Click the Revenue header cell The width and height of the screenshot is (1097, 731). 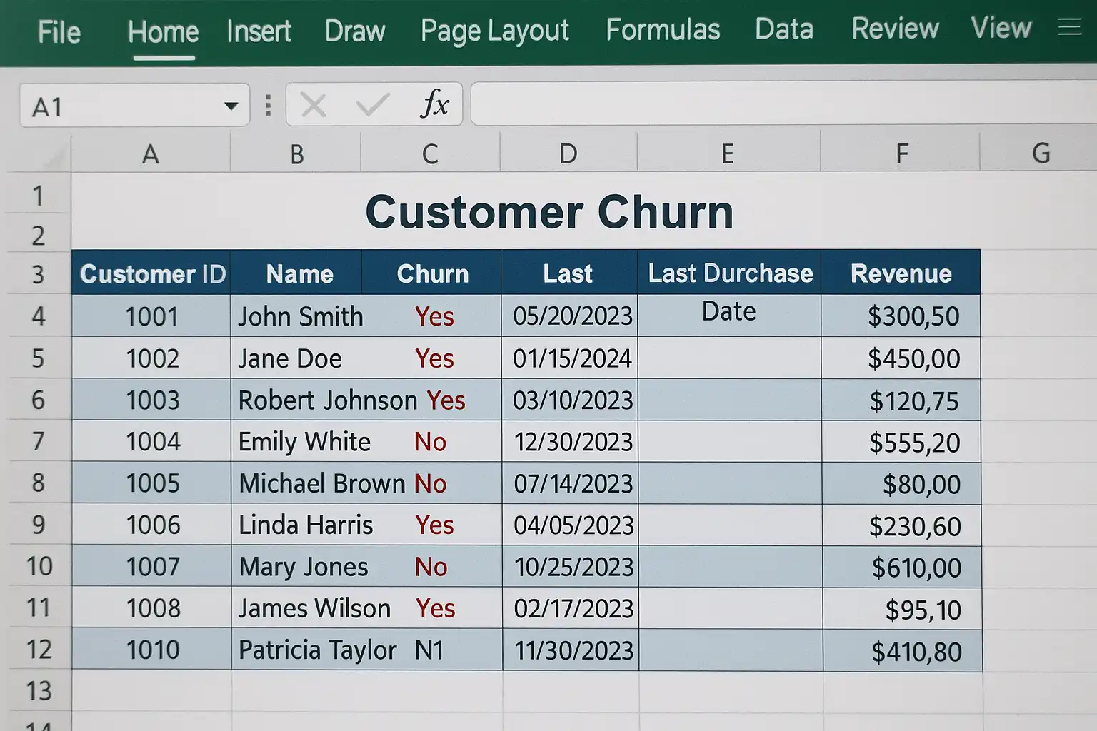901,273
